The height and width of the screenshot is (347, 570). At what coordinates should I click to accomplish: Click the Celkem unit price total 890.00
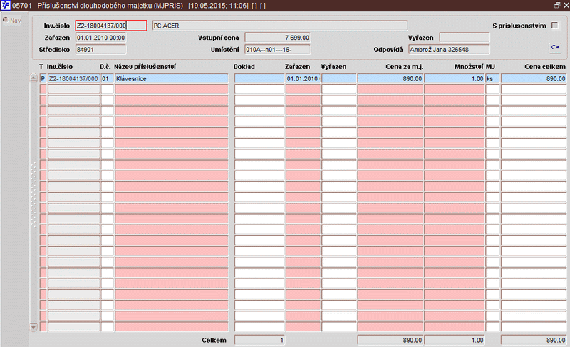[x=390, y=340]
